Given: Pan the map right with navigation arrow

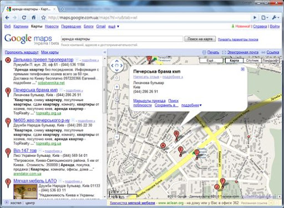Looking at the screenshot, I should tap(121, 66).
